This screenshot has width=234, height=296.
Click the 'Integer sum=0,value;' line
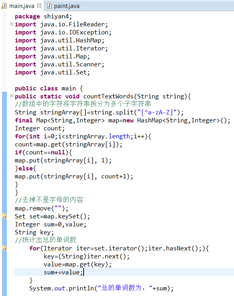tap(50, 225)
